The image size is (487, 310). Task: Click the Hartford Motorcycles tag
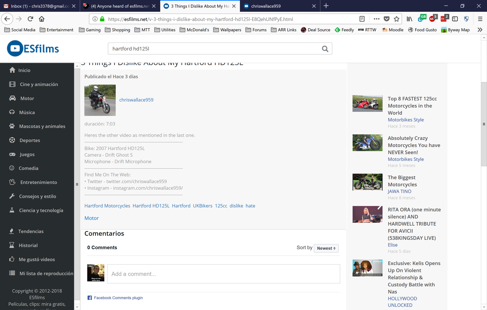(107, 206)
